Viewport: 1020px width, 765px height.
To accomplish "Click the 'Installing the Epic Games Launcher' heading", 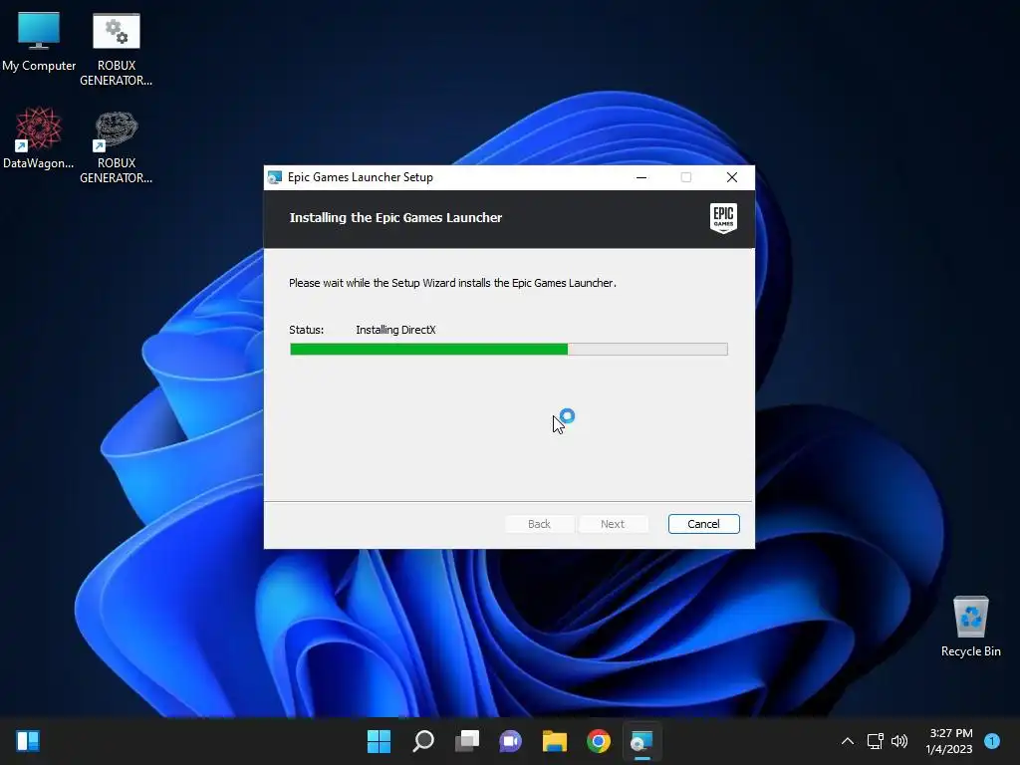I will point(395,218).
